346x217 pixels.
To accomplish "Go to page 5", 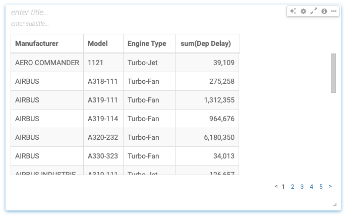I will pos(321,187).
